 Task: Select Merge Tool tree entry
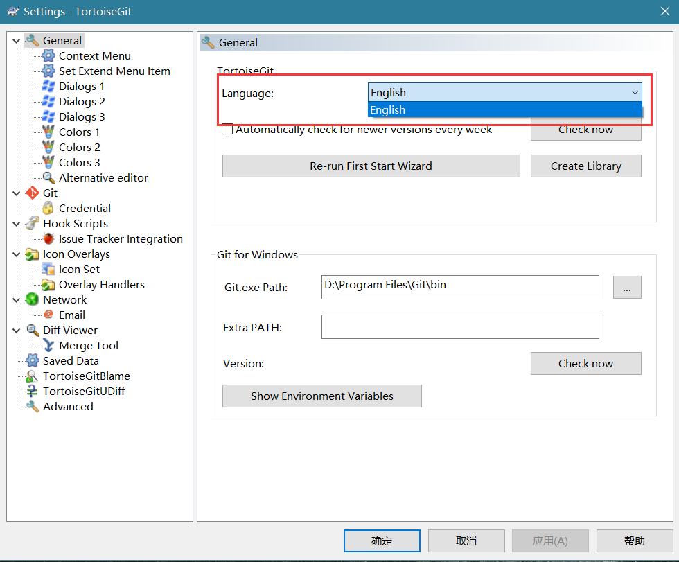89,346
